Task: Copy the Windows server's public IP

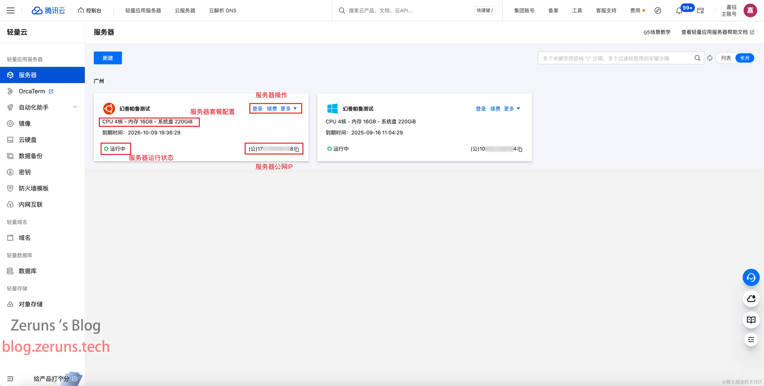Action: (x=520, y=149)
